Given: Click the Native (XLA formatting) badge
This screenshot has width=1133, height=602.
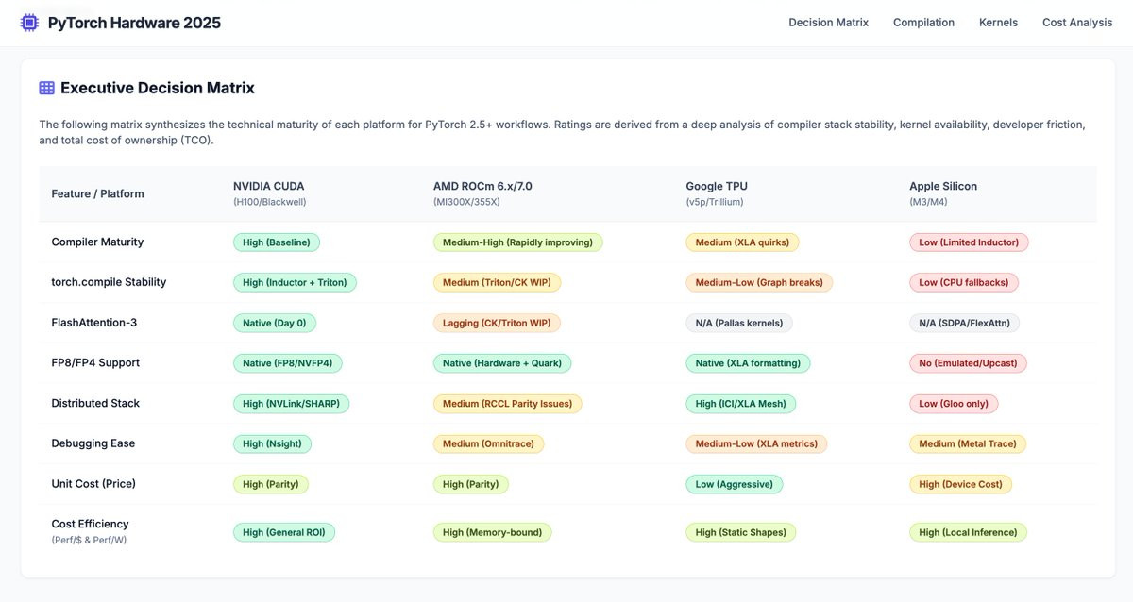Looking at the screenshot, I should point(748,363).
